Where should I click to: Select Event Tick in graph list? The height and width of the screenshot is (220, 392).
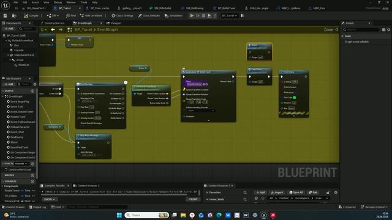[x=17, y=106]
